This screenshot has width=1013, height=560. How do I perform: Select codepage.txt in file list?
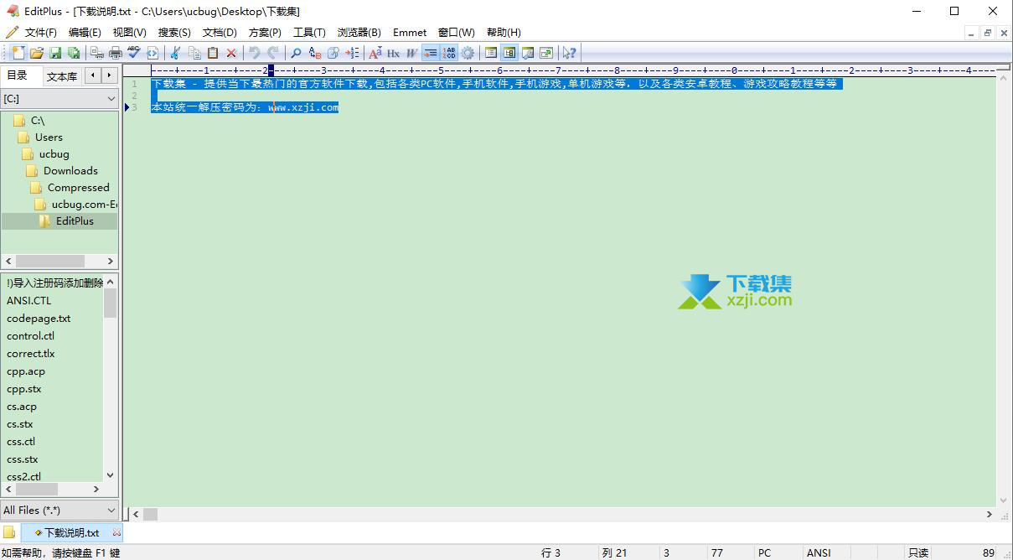[39, 318]
